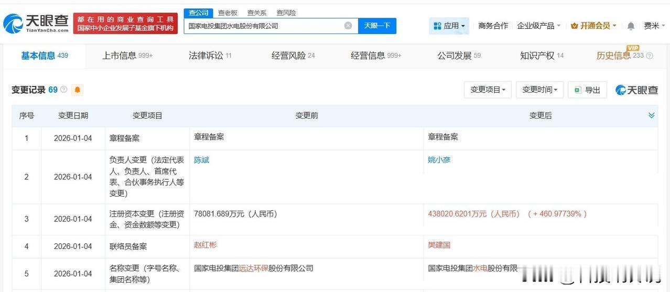Screen dimensions: 670x292
Task: Open the 变更项目 filter dropdown
Action: coord(488,90)
